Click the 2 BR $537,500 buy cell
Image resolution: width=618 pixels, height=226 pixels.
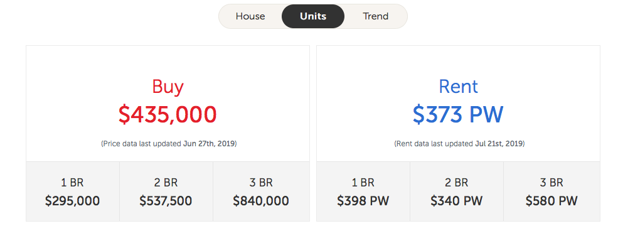pyautogui.click(x=166, y=191)
